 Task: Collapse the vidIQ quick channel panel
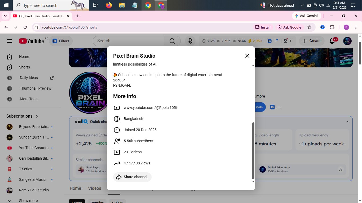347,122
